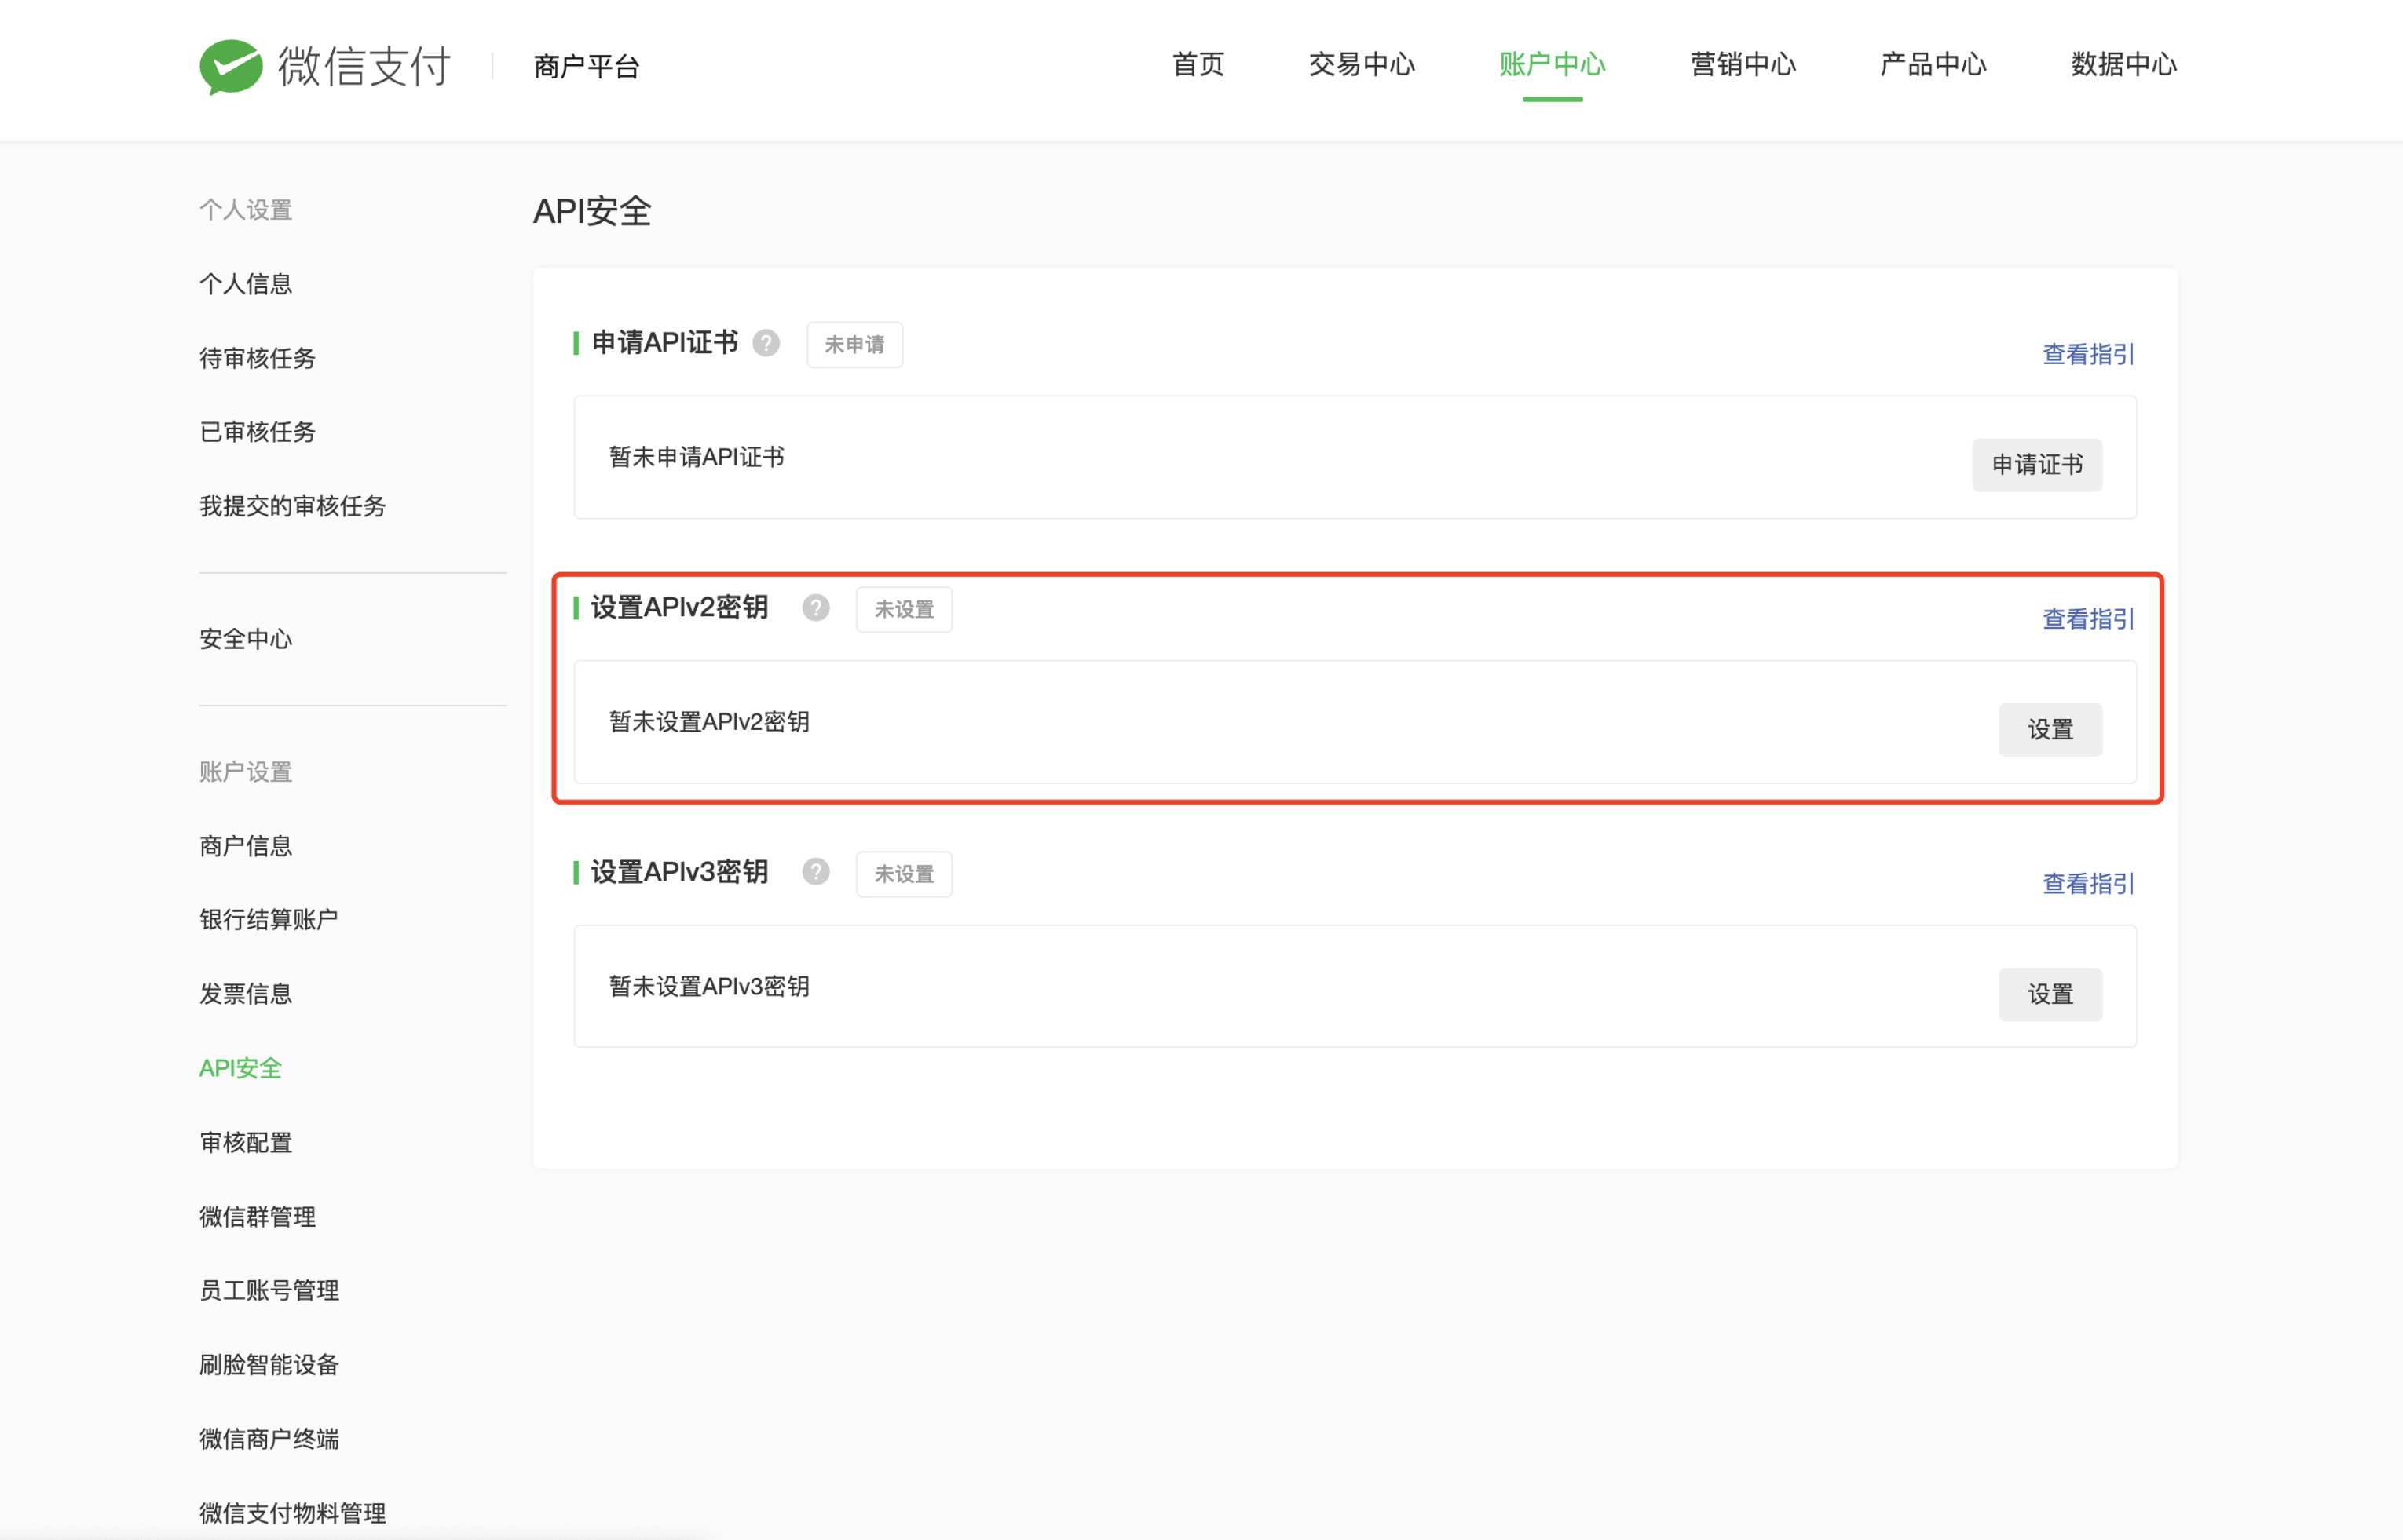
Task: Click 未设置 badge beside APIv2密钥
Action: 905,610
